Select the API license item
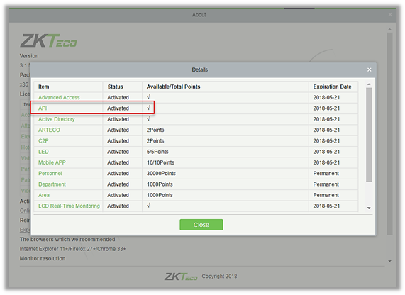 [x=43, y=108]
